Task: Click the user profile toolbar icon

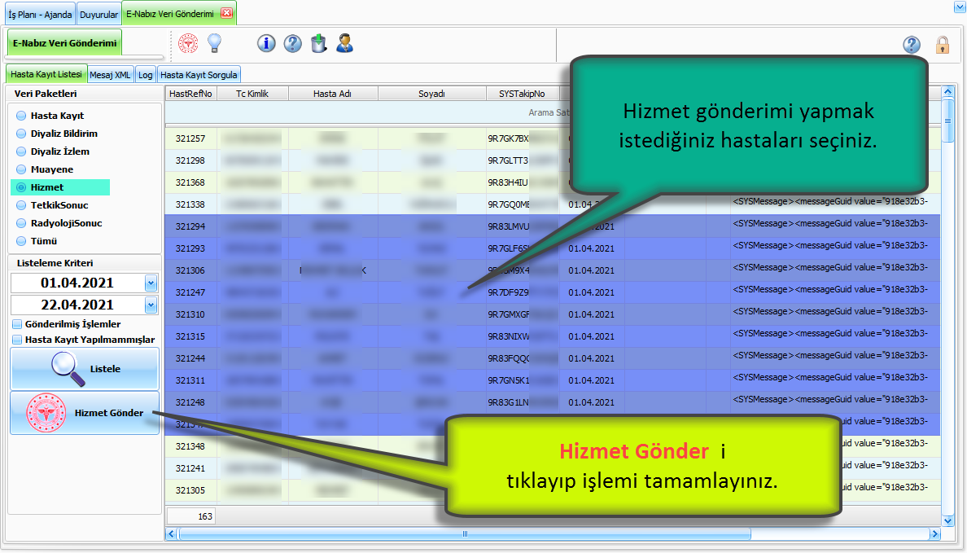Action: click(x=345, y=43)
